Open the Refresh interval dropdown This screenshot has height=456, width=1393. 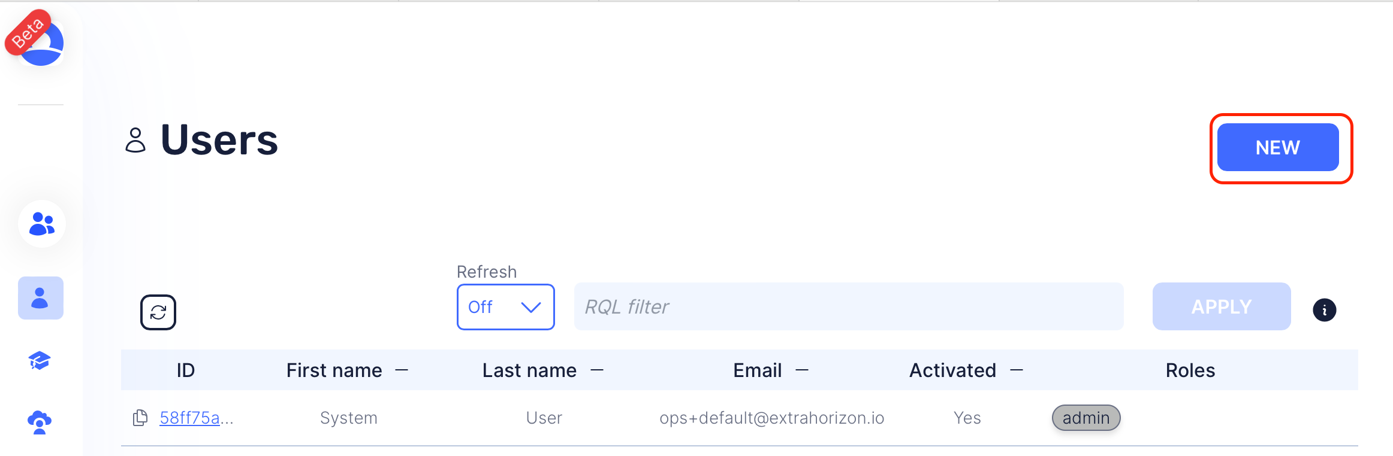[505, 307]
